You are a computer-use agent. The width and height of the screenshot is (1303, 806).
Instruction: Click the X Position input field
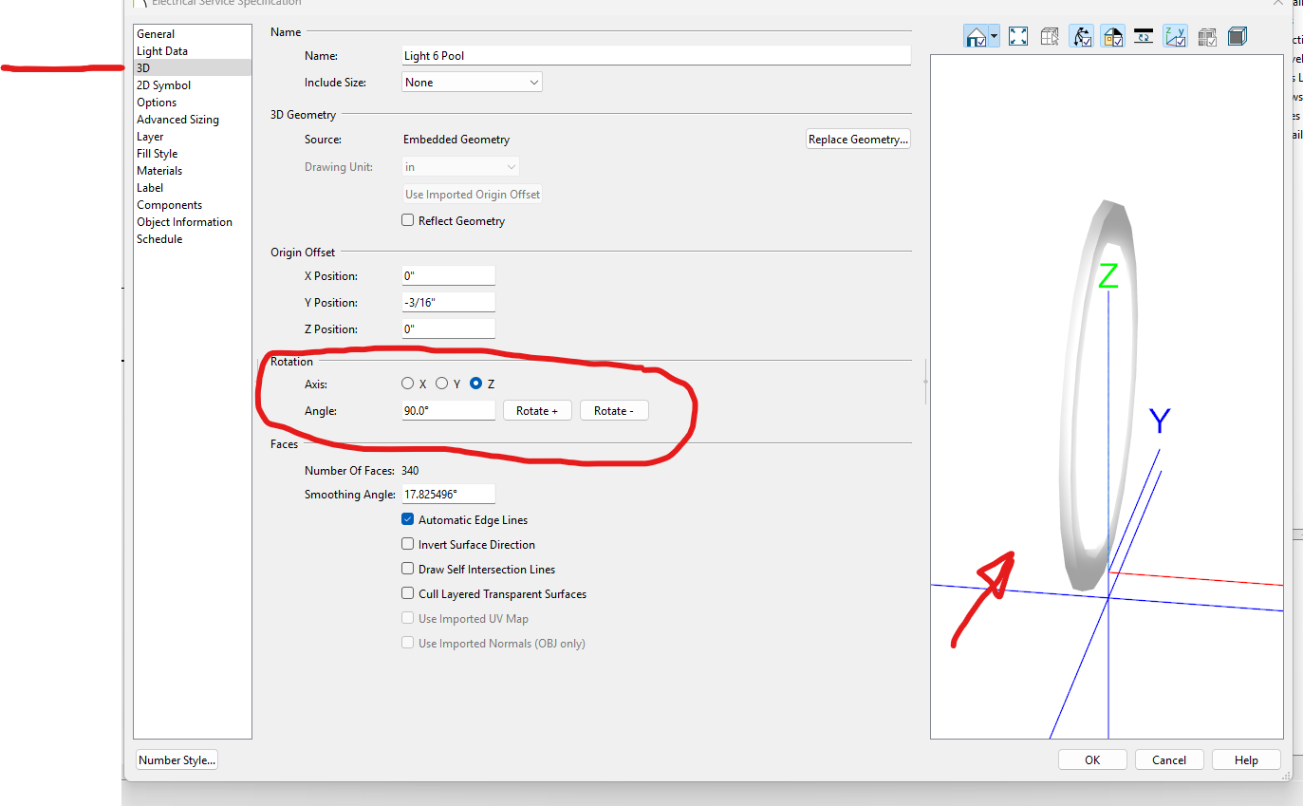coord(448,276)
